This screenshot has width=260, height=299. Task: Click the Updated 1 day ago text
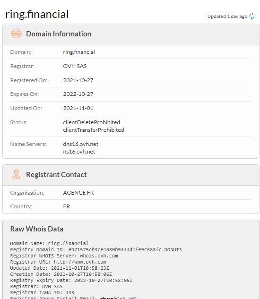pos(227,17)
